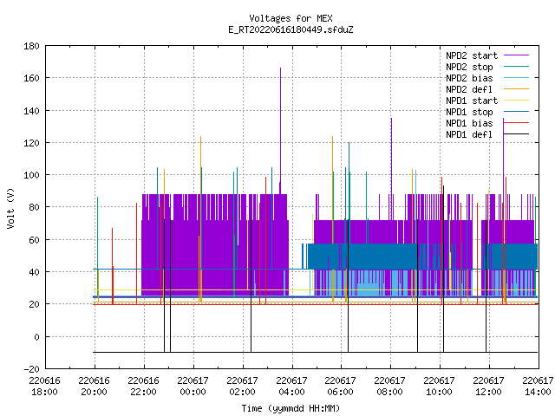Click the 'NPD2 defl' legend label
555x416 pixels.
click(469, 89)
